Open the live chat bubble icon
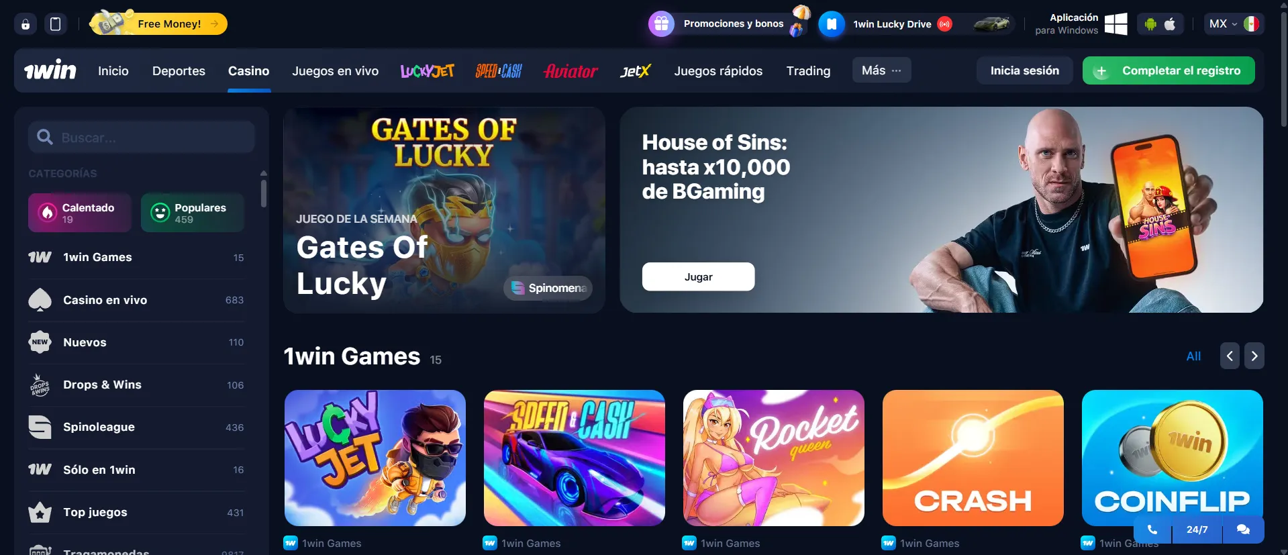 tap(1243, 529)
